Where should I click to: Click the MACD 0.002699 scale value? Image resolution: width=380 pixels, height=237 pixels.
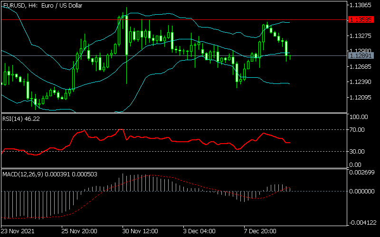(362, 173)
